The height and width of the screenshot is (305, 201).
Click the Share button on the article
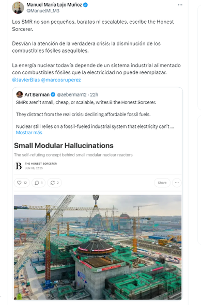click(x=162, y=183)
